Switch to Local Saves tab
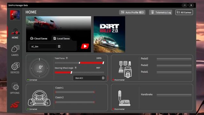This screenshot has width=204, height=115. [62, 38]
